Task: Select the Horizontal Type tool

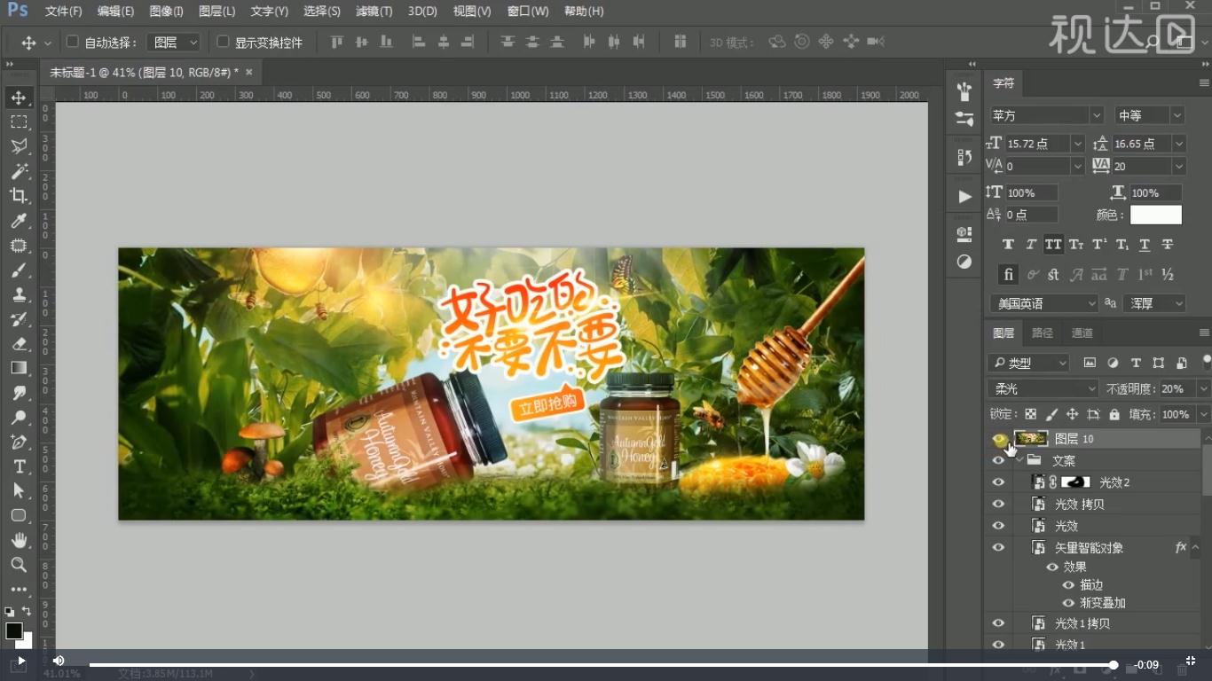Action: (x=19, y=466)
